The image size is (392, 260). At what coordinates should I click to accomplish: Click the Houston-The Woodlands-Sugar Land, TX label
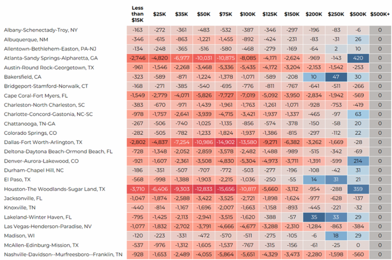(54, 189)
